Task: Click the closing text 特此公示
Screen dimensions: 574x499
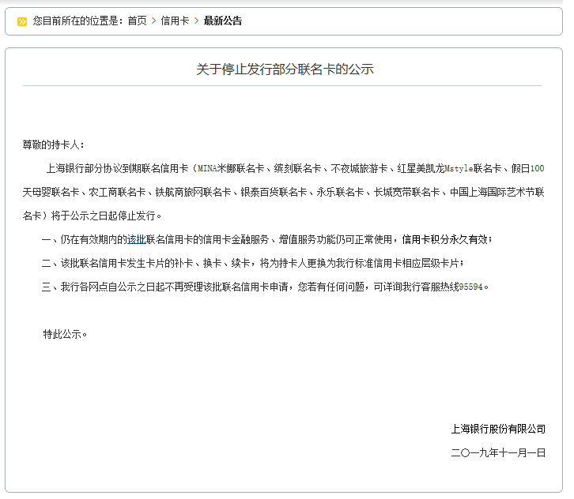Action: (62, 334)
